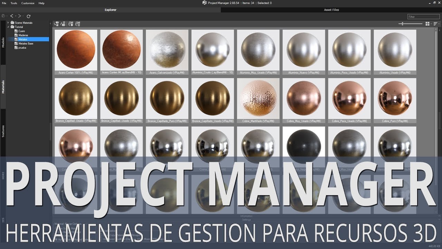Open the Tools menu
Screen dimensions: 442x249
(14, 3)
